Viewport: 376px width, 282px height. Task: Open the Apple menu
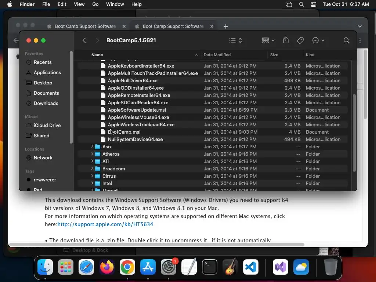click(10, 4)
